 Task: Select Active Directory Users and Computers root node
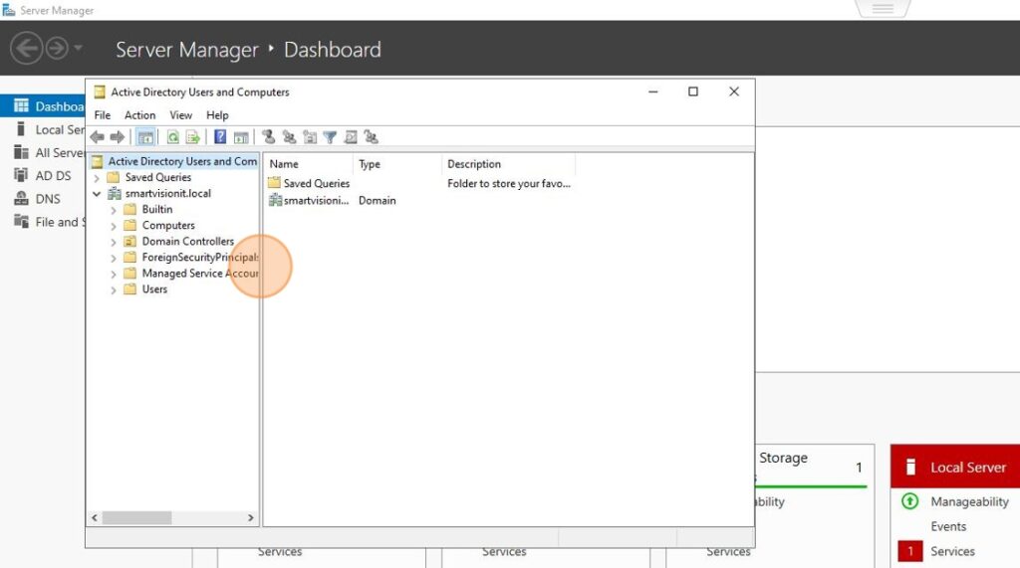coord(174,161)
